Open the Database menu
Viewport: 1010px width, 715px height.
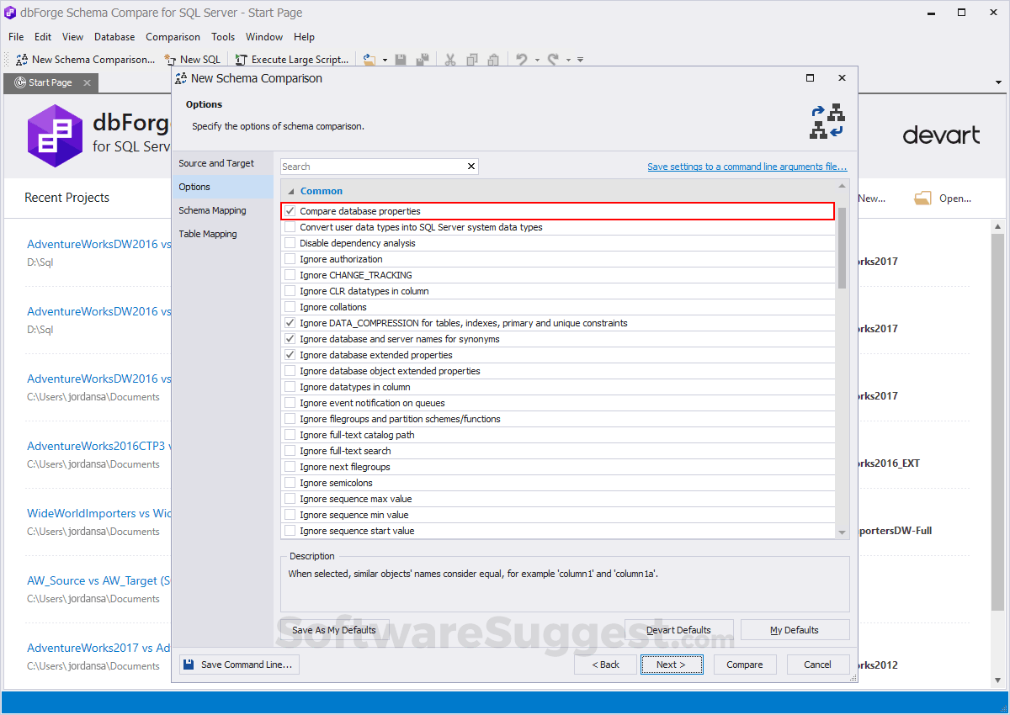(114, 36)
